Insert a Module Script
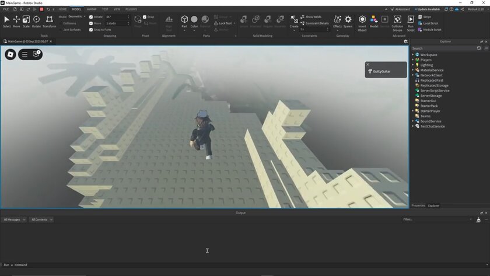The height and width of the screenshot is (276, 490). point(430,30)
